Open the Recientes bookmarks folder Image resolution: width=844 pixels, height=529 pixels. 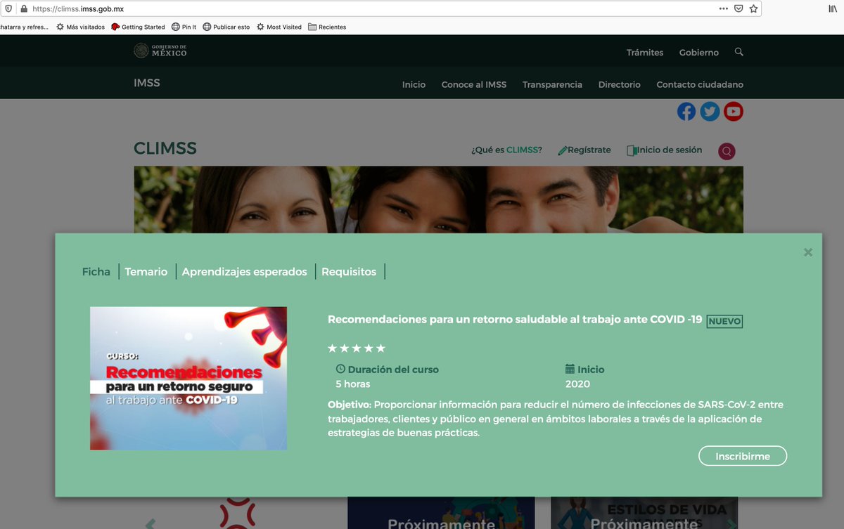point(327,27)
